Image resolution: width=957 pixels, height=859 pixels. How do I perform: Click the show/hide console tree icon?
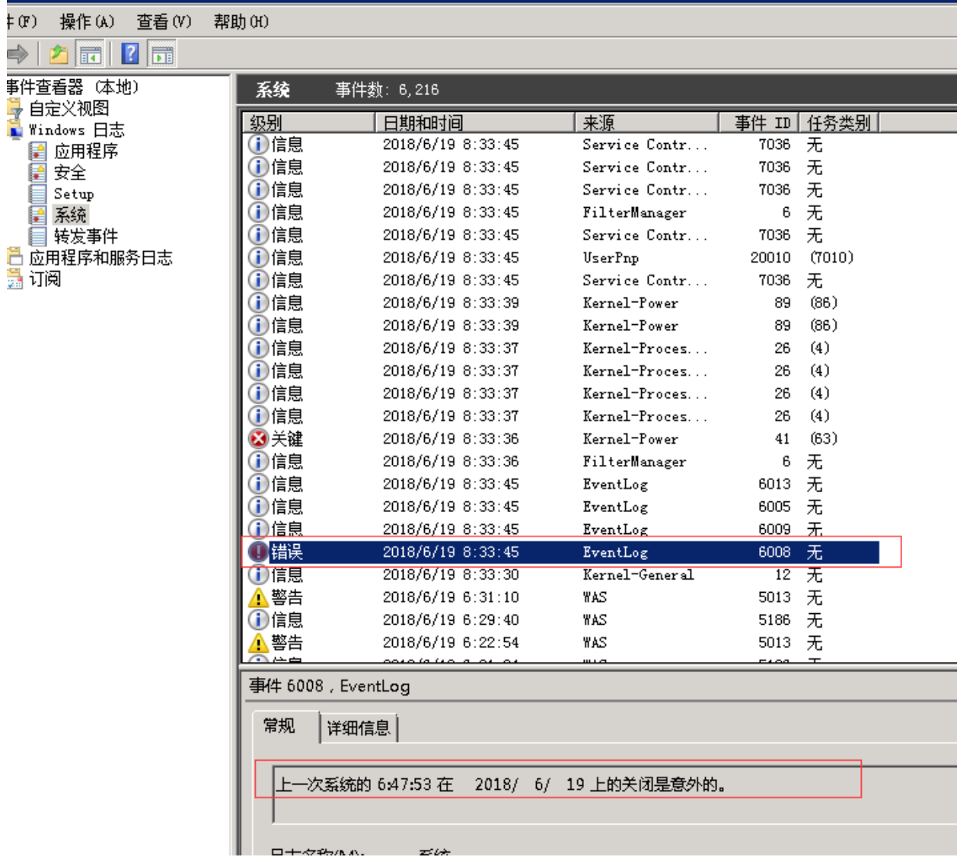(91, 55)
